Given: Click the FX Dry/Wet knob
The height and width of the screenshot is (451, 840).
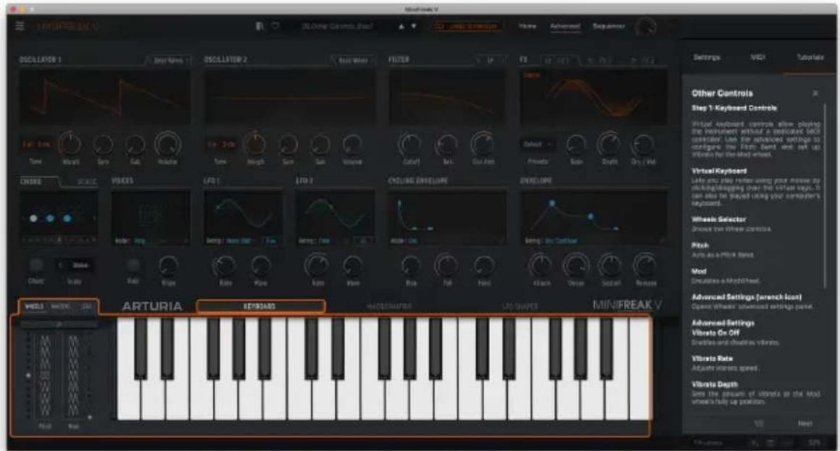Looking at the screenshot, I should click(x=643, y=145).
